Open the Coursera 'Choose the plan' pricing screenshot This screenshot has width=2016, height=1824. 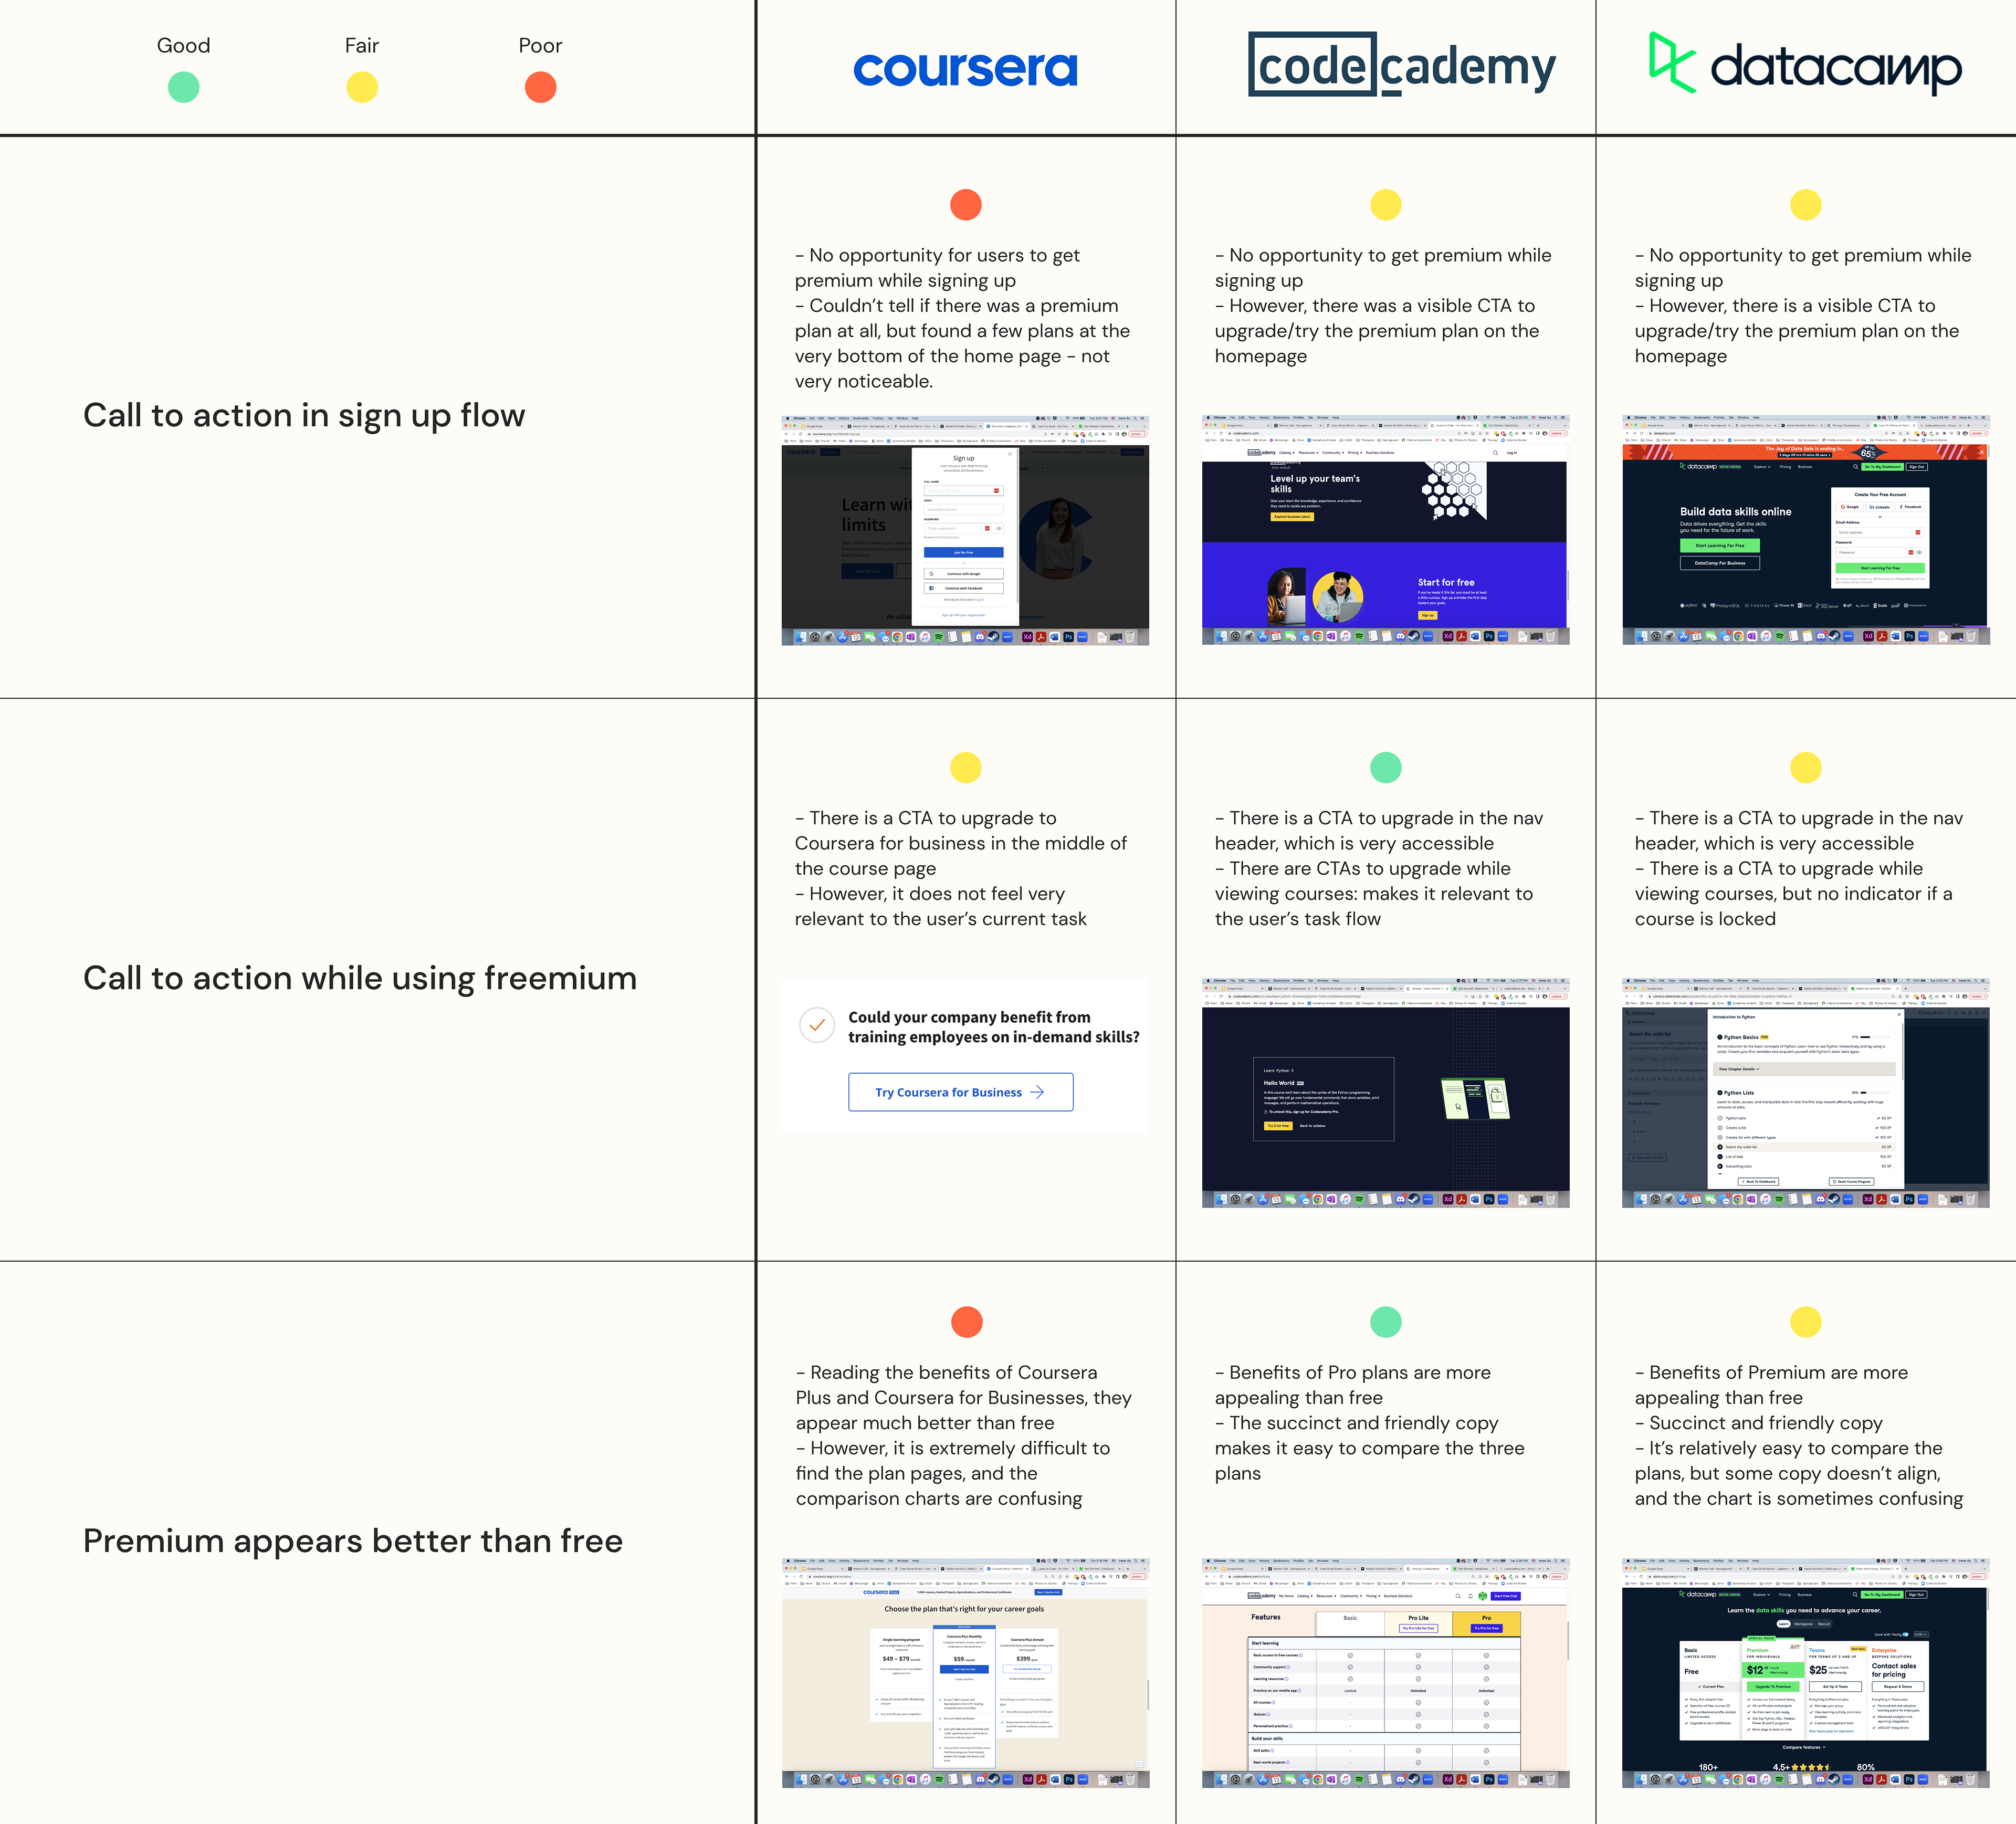[965, 1673]
